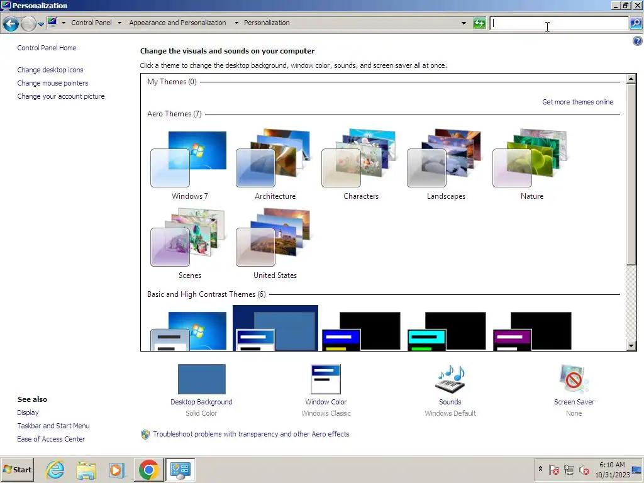Viewport: 644px width, 483px height.
Task: Open the taskbar clock showing 6:10 AM
Action: [x=612, y=469]
